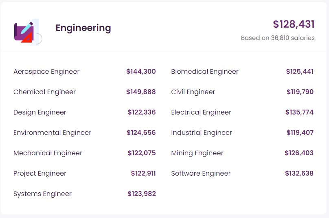Click the $144,300 Aerospace Engineer salary
Screen dimensions: 329x218
[141, 72]
